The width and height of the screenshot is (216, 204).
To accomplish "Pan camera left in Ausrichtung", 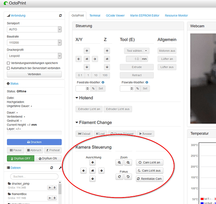I will (x=83, y=171).
